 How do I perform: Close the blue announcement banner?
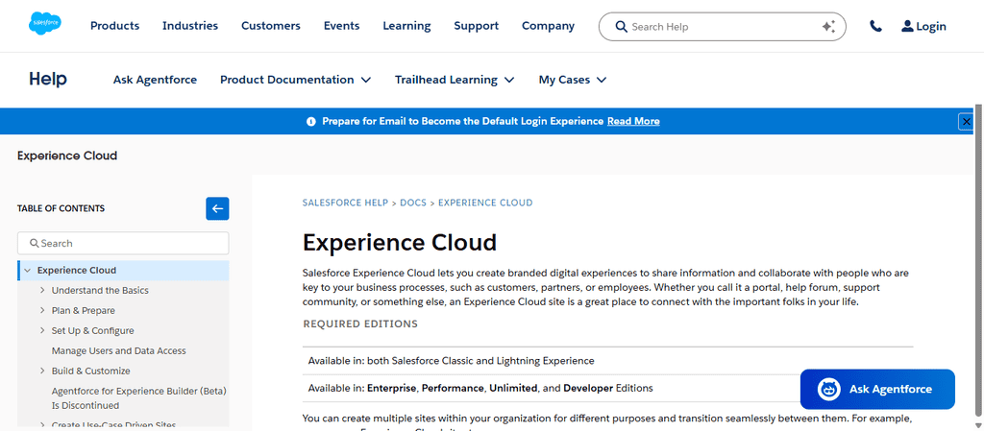click(967, 122)
